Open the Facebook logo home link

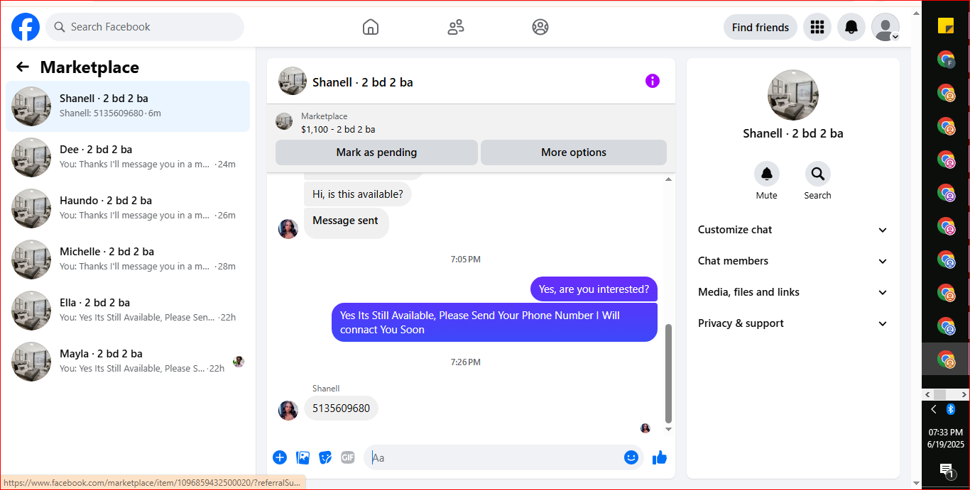(26, 27)
